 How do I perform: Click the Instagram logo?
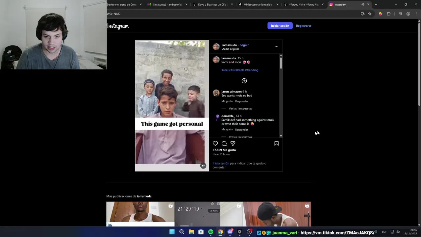pyautogui.click(x=118, y=26)
